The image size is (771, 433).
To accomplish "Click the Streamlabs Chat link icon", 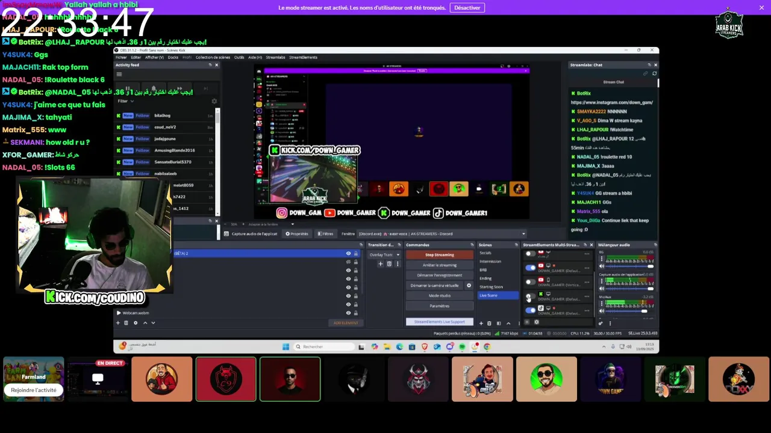I will [645, 73].
